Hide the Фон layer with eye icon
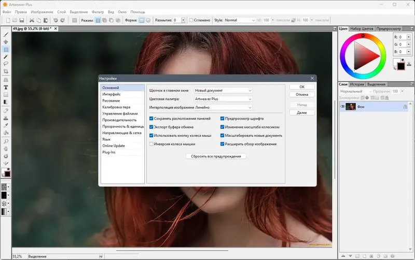 coord(343,106)
